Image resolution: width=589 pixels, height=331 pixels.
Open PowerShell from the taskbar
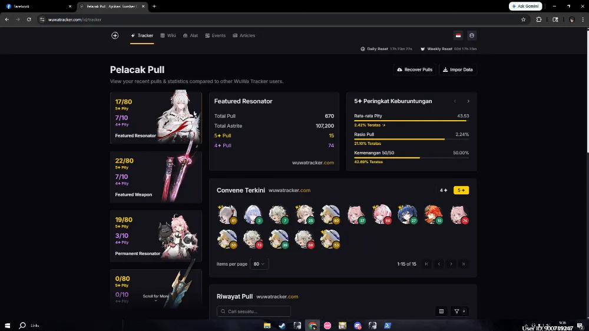(x=388, y=325)
